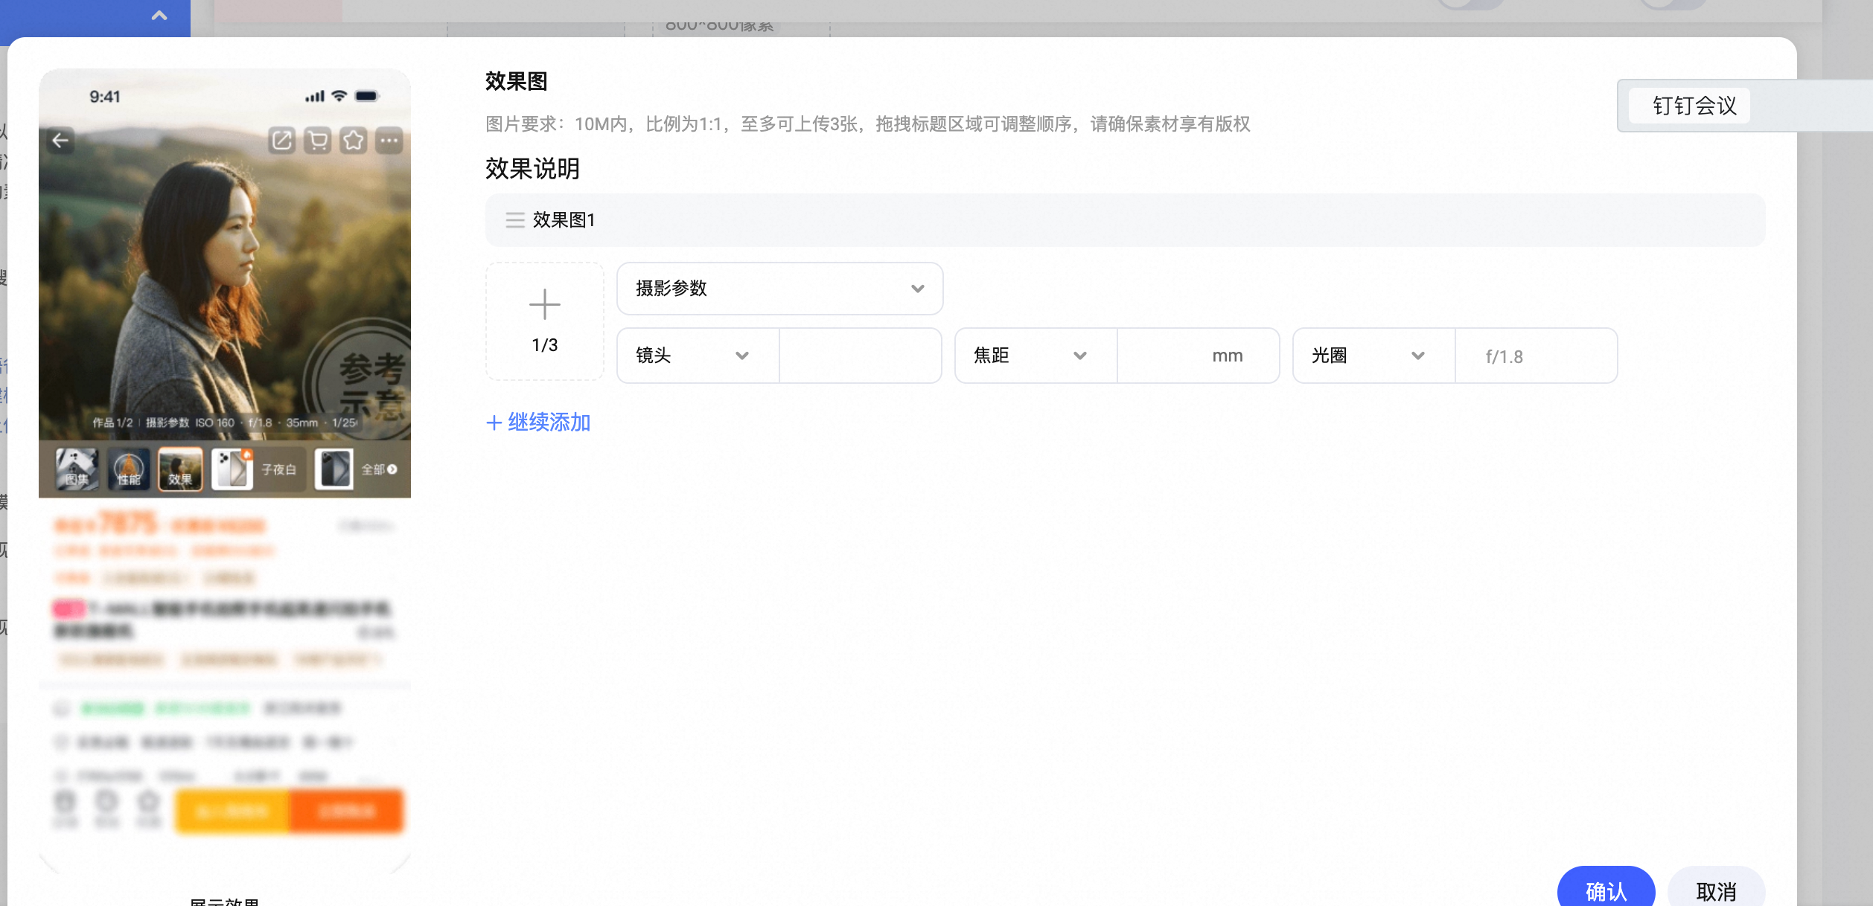Click the back arrow in phone preview
Image resolution: width=1873 pixels, height=906 pixels.
coord(60,141)
